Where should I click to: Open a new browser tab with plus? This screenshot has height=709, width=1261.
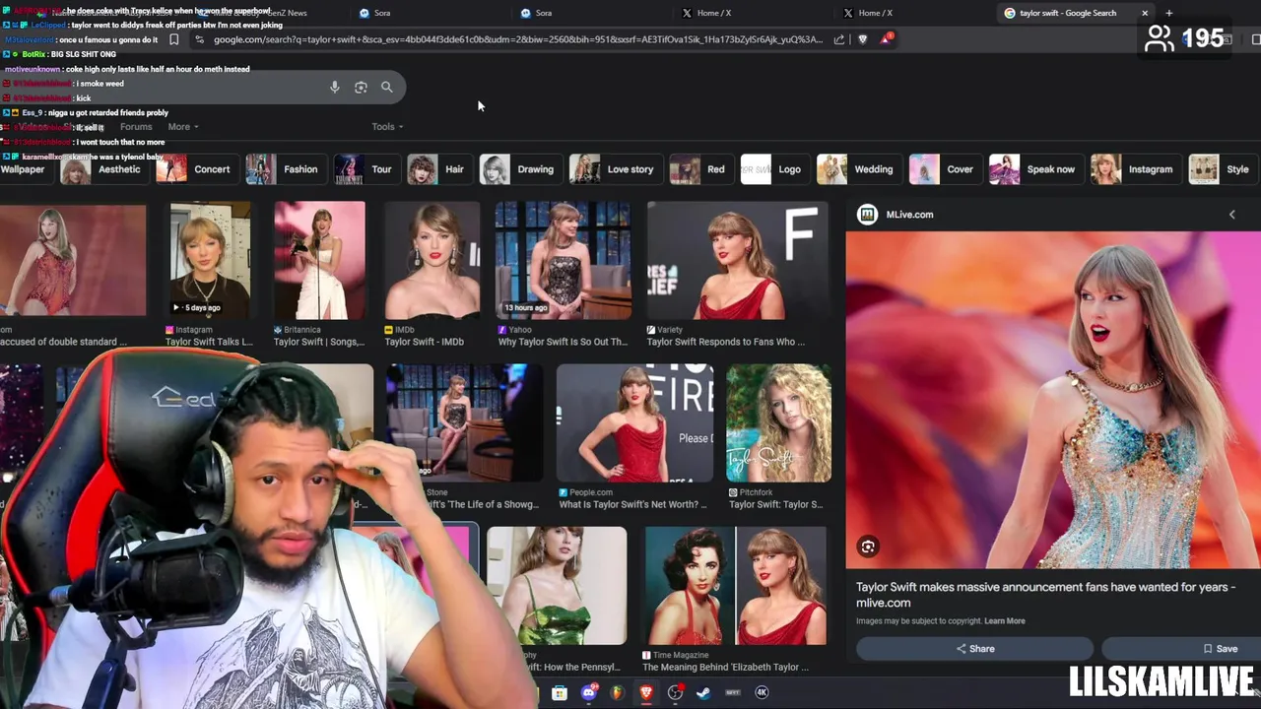coord(1168,13)
